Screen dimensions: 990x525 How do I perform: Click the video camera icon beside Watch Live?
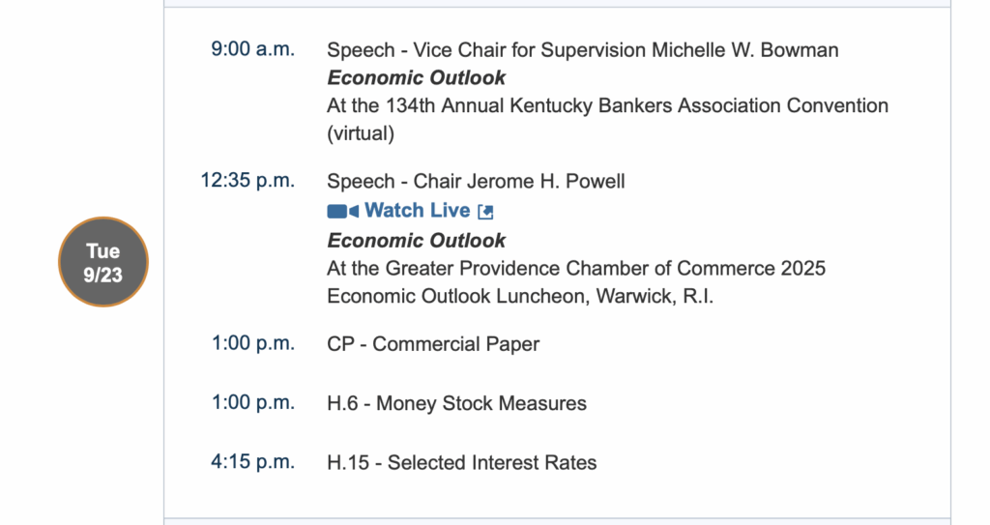pyautogui.click(x=342, y=211)
